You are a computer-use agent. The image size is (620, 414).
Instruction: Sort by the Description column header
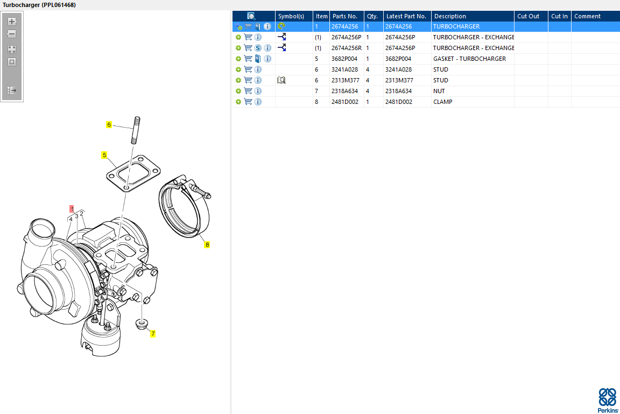tap(473, 16)
